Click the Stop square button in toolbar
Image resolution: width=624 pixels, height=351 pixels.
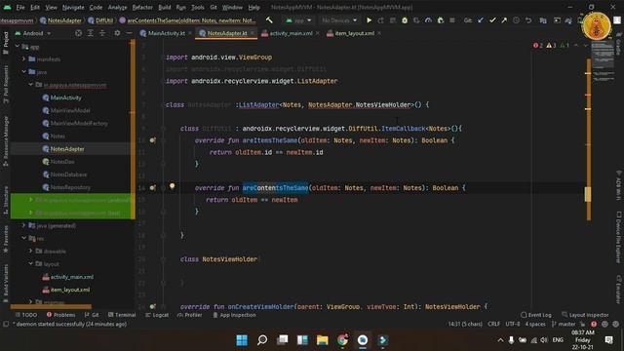click(452, 19)
